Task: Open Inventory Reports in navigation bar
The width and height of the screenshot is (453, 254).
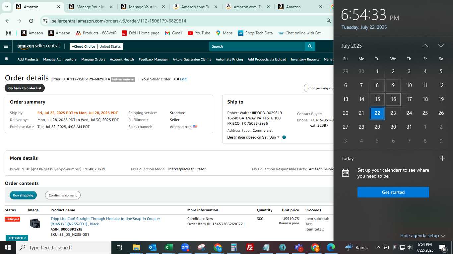Action: pyautogui.click(x=305, y=60)
